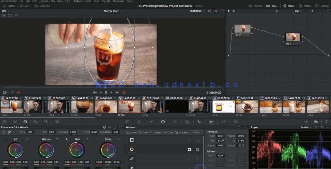Open the Media Pool panel

(x=42, y=6)
